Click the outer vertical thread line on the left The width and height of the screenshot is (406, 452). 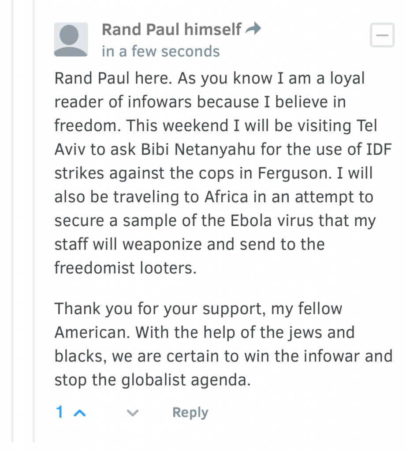13,221
